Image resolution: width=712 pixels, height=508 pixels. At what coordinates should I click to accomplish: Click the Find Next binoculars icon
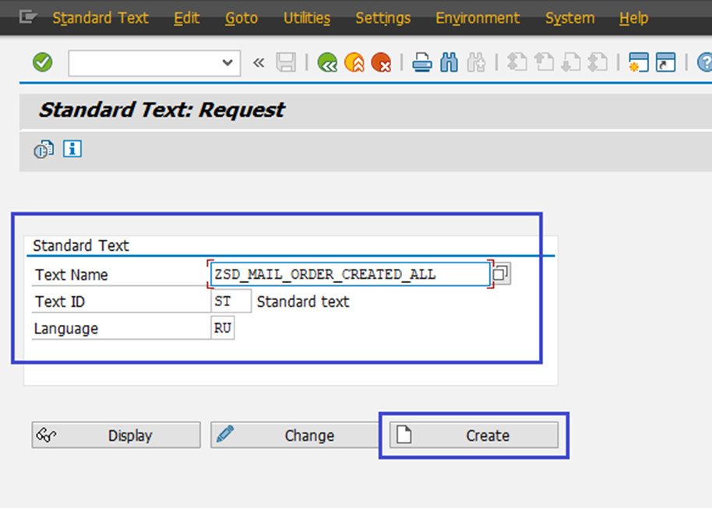[476, 62]
